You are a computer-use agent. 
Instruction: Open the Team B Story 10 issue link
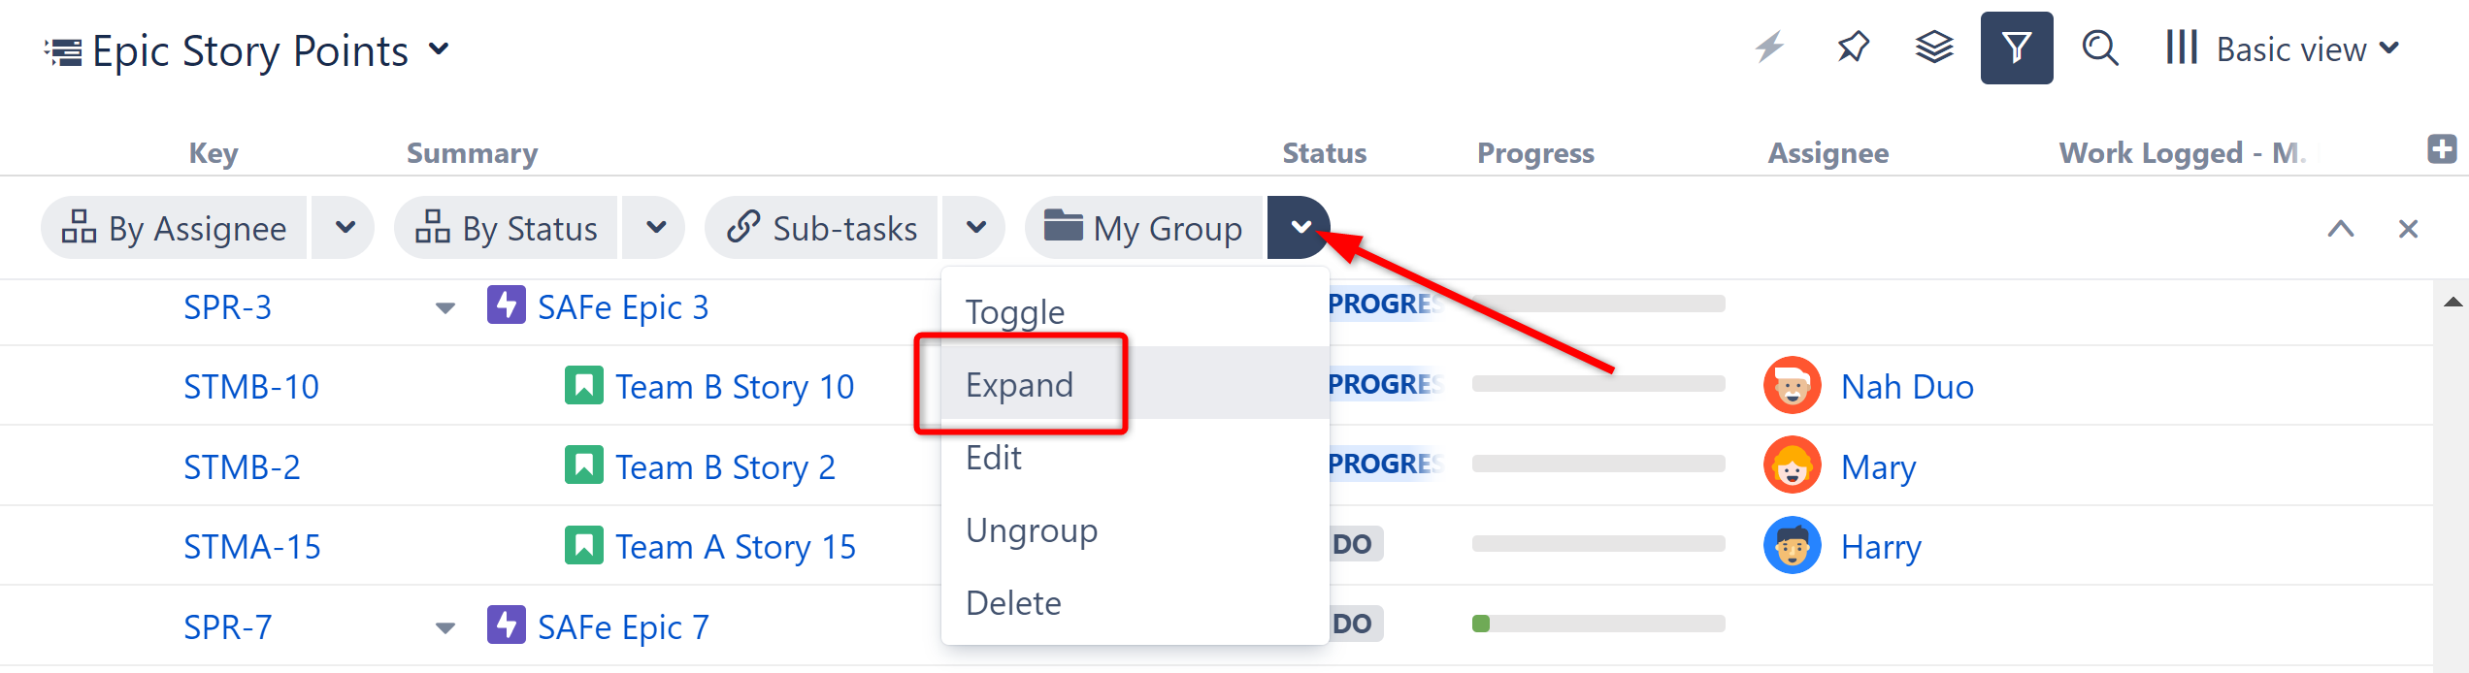(x=735, y=385)
